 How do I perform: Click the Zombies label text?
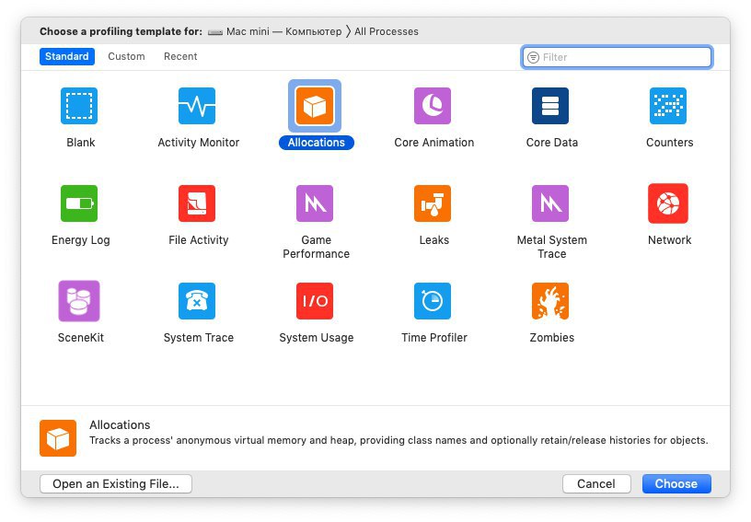552,338
